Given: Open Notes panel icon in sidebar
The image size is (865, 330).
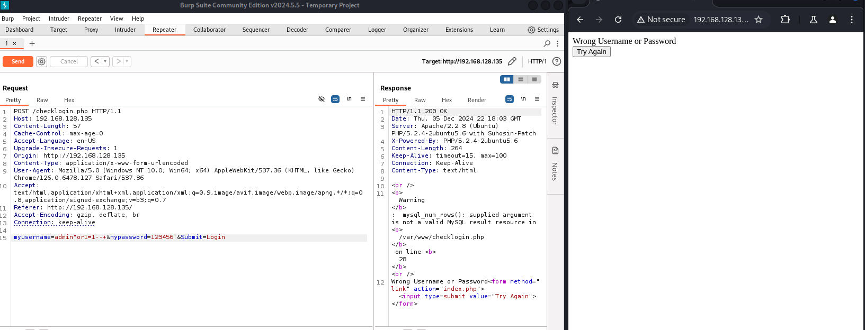Looking at the screenshot, I should (x=555, y=151).
